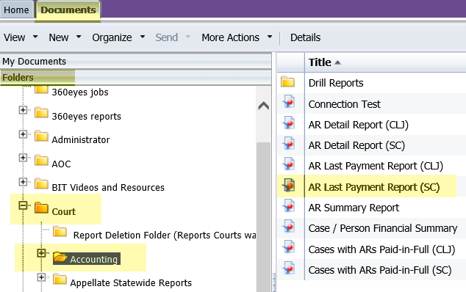Click the Court folder icon

pos(41,208)
